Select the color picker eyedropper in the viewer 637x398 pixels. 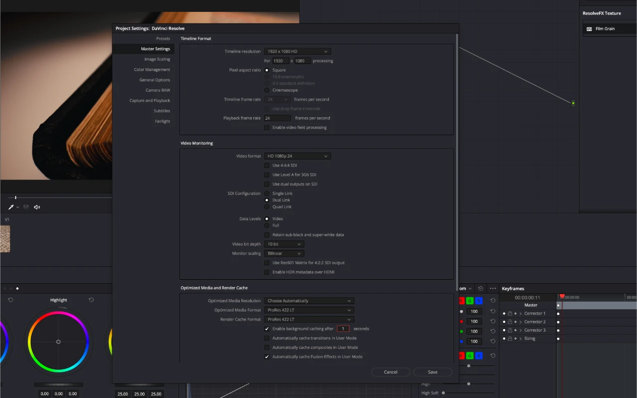point(10,207)
